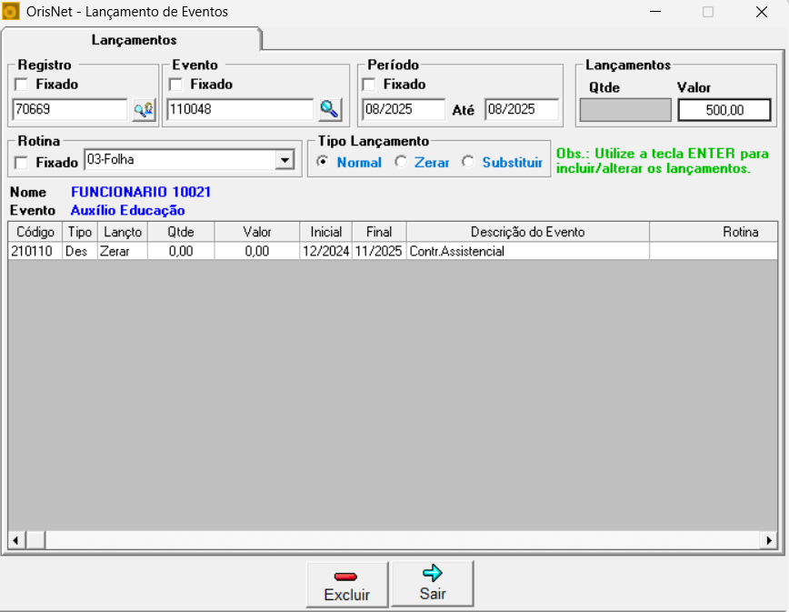
Task: Click the Evento magnifier lookup icon
Action: [x=329, y=110]
